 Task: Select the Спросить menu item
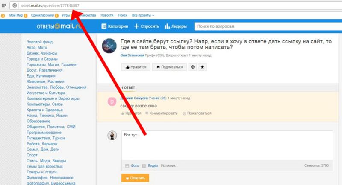[x=145, y=26]
